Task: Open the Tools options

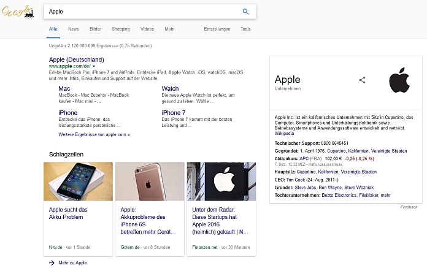Action: pos(245,29)
